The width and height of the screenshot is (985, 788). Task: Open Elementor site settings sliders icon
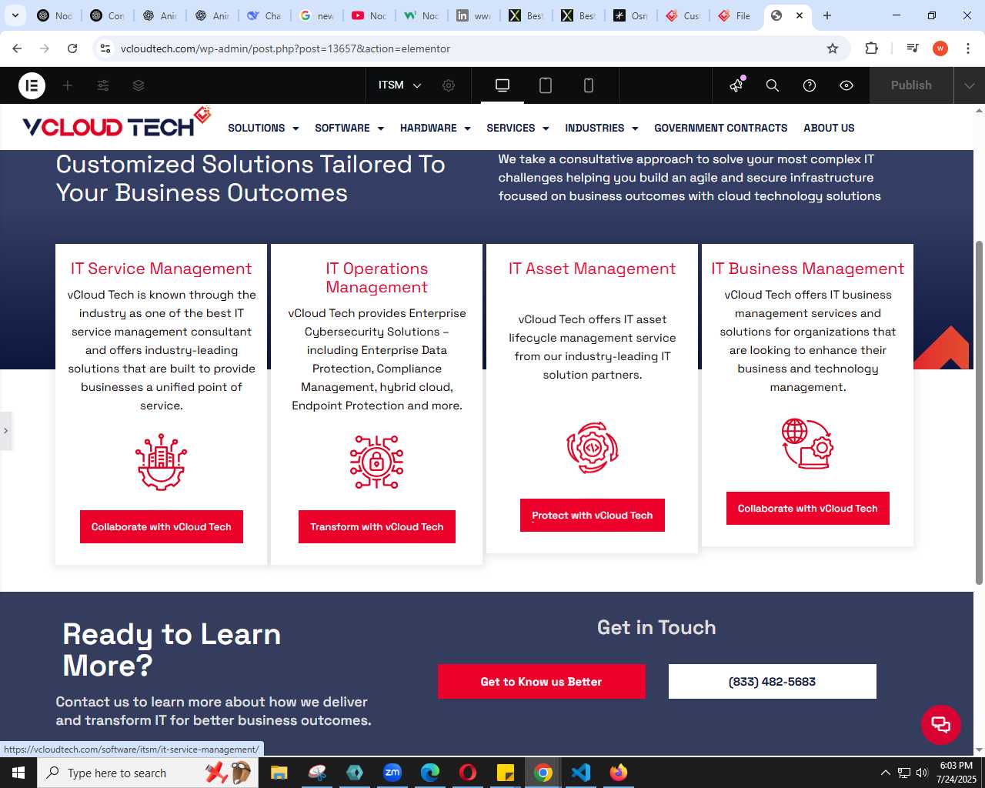(x=103, y=85)
